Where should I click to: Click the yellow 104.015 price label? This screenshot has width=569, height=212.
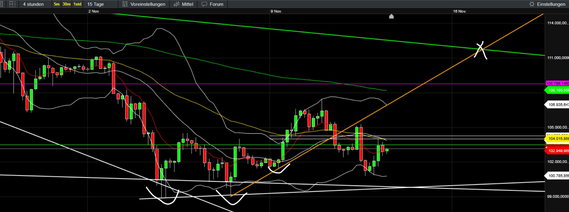pos(558,139)
